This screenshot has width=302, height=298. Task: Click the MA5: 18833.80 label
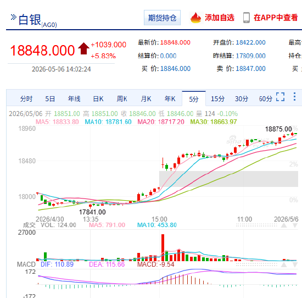[x=57, y=122]
